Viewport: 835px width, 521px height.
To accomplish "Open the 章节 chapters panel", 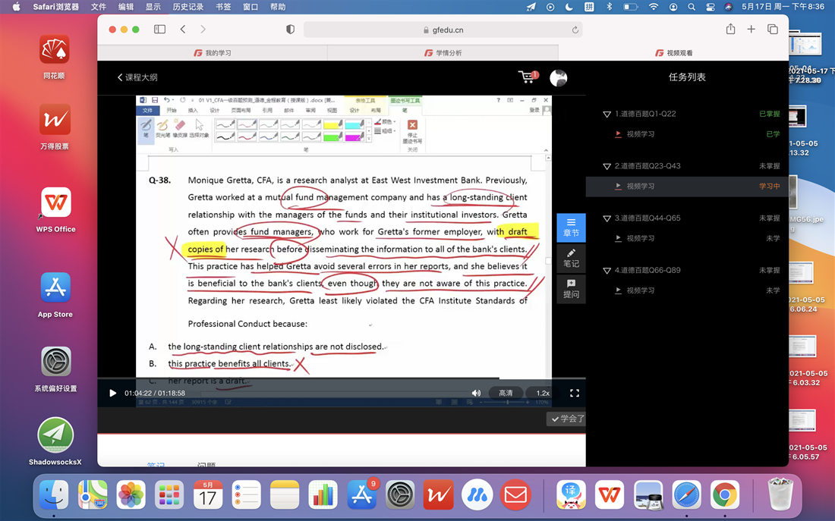I will click(571, 228).
